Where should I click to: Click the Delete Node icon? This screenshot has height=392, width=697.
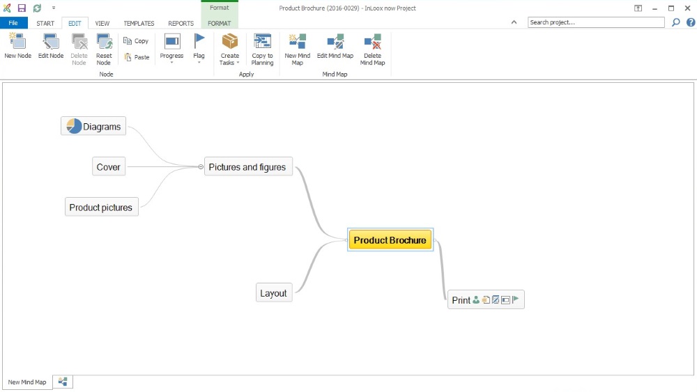(x=79, y=42)
